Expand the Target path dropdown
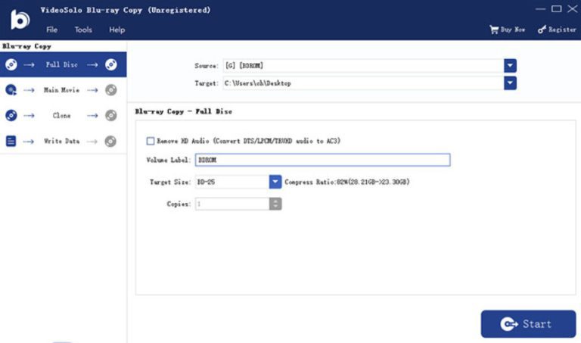The height and width of the screenshot is (343, 581). [510, 83]
